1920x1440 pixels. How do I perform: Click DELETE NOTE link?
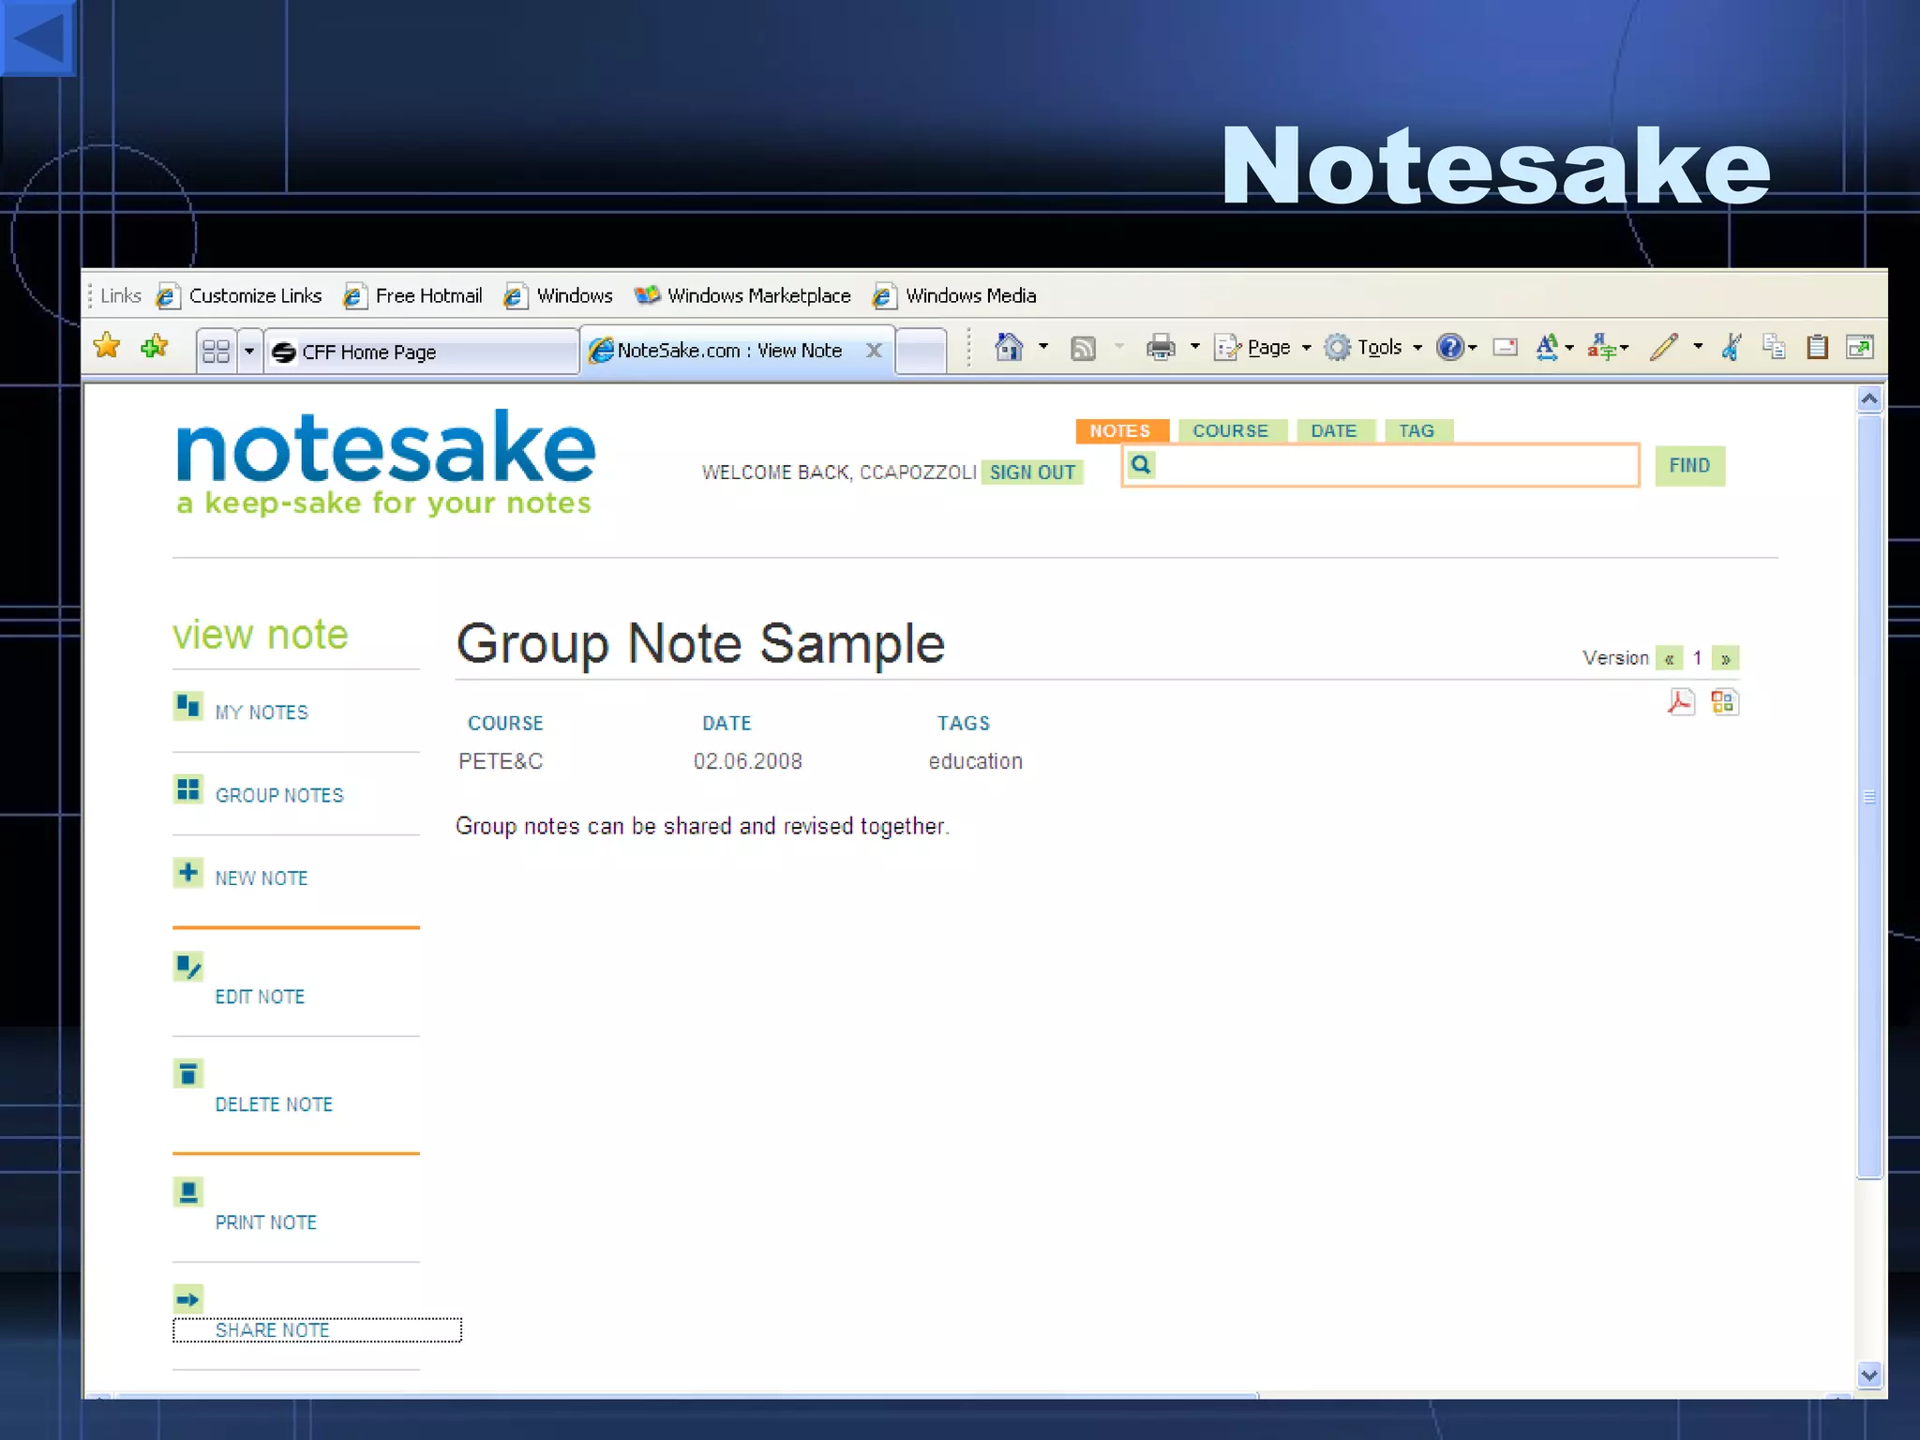[x=274, y=1104]
